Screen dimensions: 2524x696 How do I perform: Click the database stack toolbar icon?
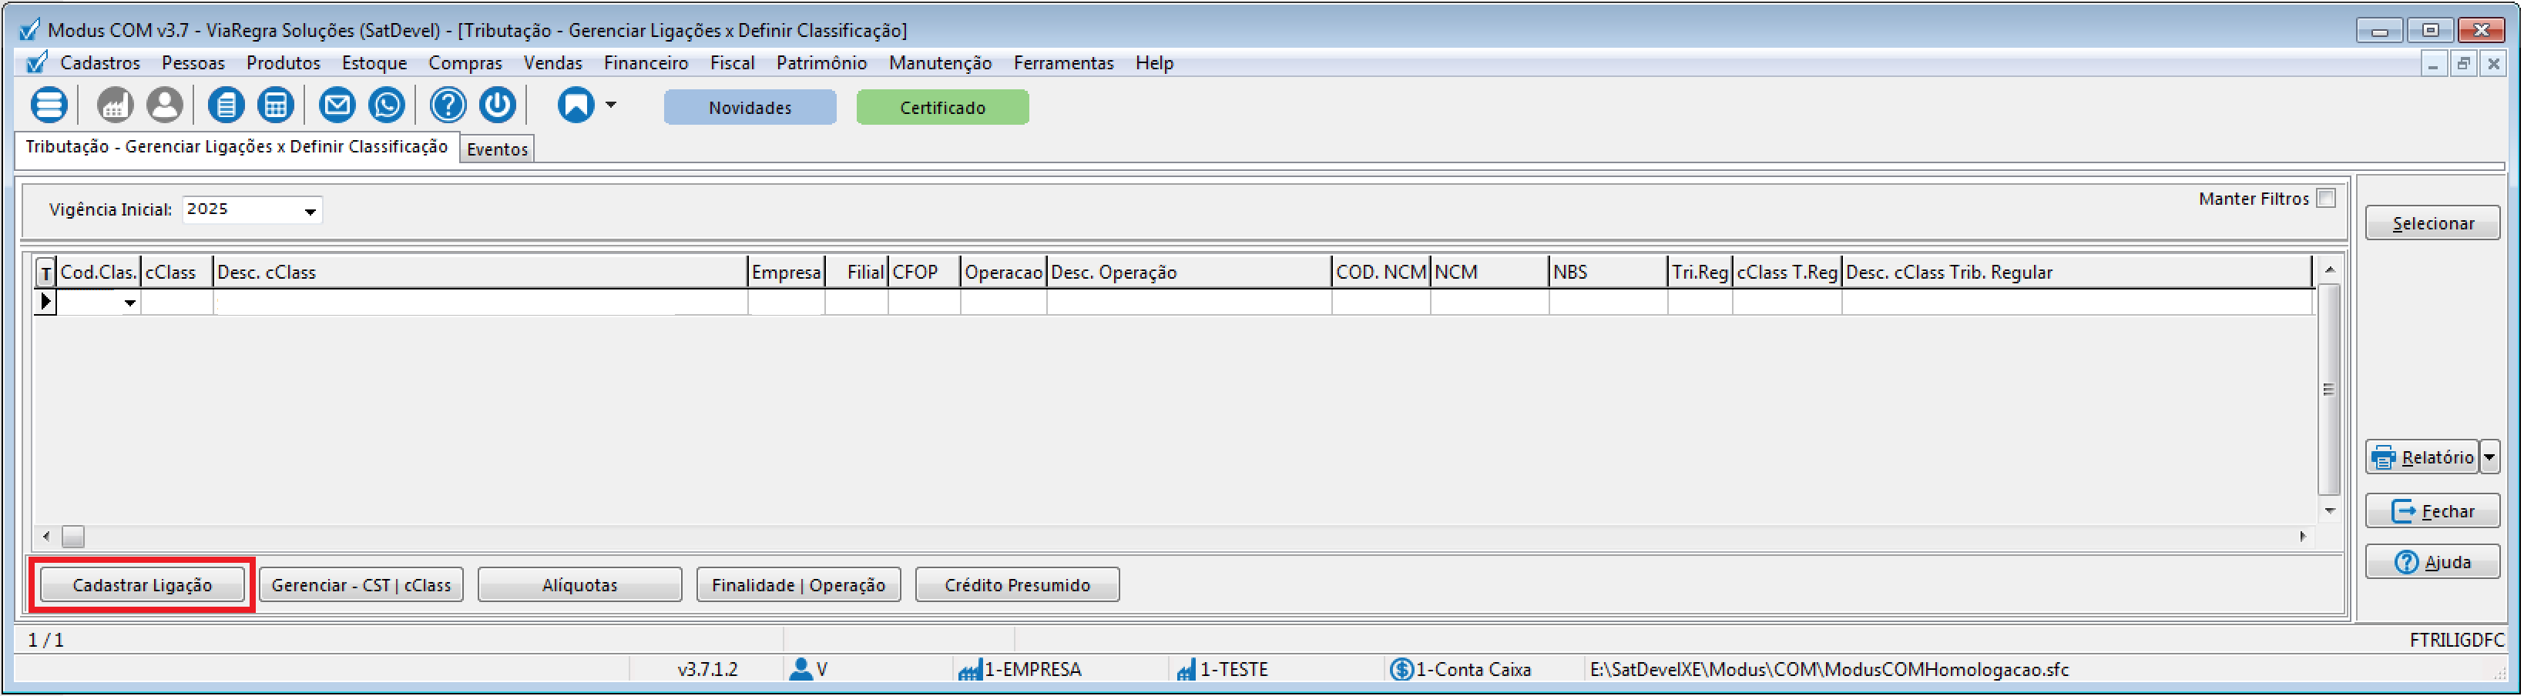coord(49,105)
